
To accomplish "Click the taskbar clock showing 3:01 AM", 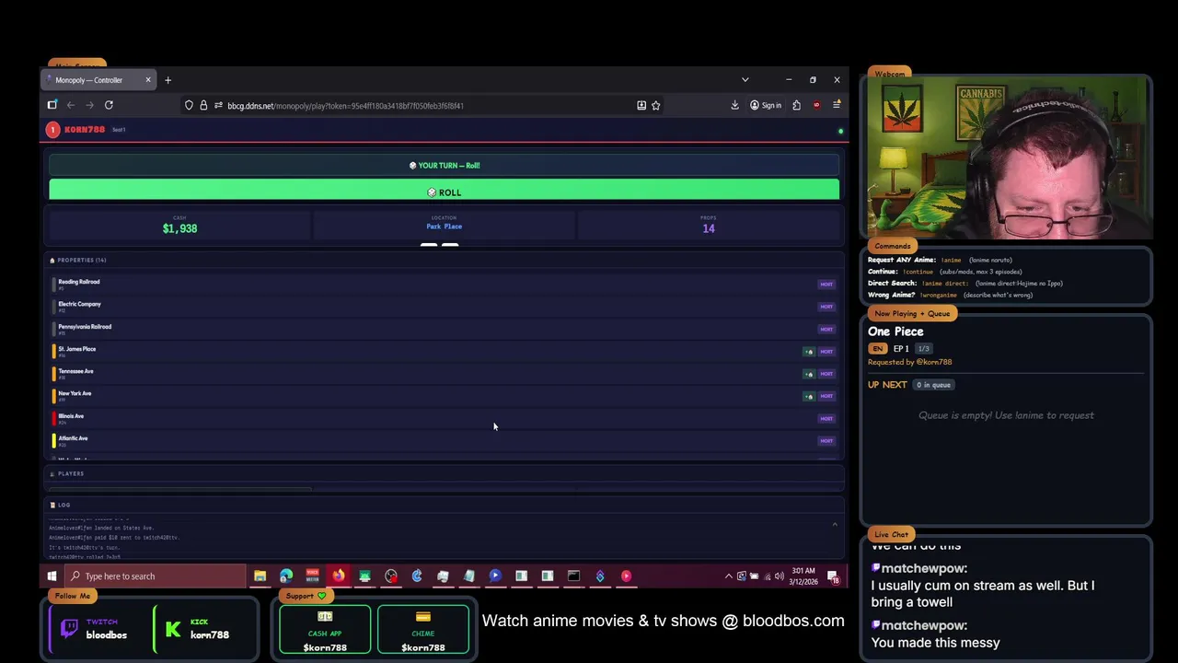I will (803, 576).
